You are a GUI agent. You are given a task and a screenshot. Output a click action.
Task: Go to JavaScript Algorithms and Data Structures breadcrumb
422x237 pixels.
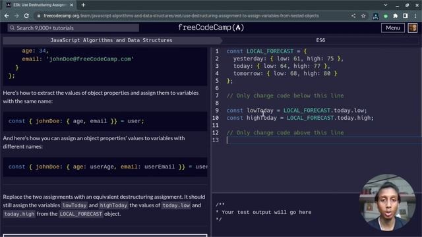click(111, 40)
